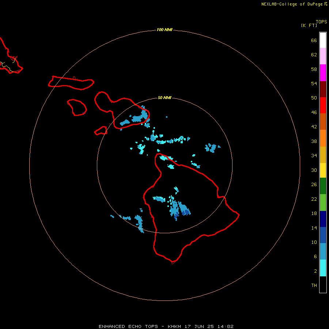Click the orange 42 kft legend swatch
This screenshot has width=329, height=329.
tap(323, 138)
